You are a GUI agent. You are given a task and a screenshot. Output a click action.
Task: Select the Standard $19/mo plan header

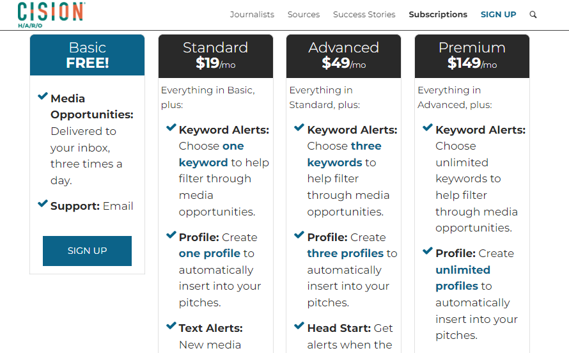coord(215,56)
